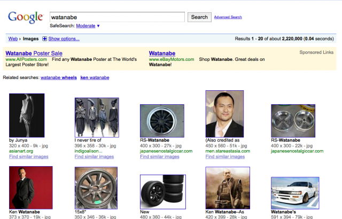Click the Google logo
The width and height of the screenshot is (342, 219).
pos(25,17)
